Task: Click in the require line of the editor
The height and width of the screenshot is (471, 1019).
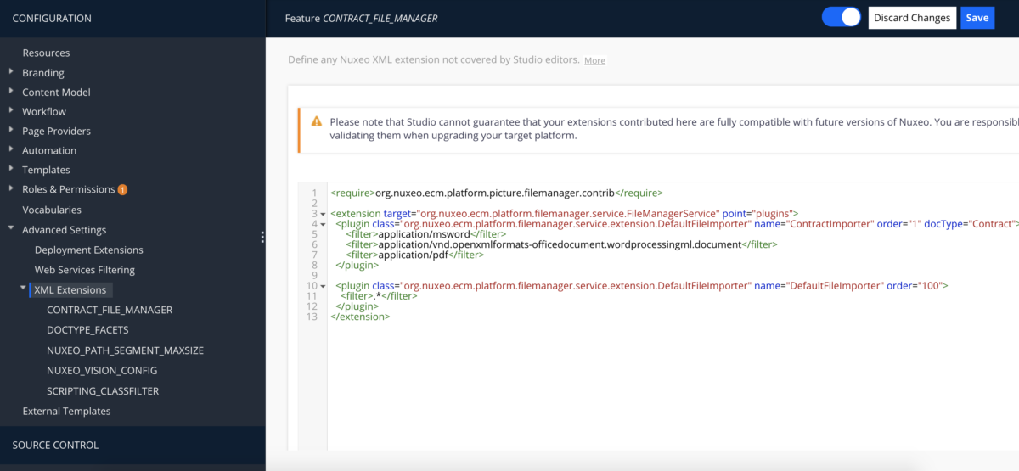Action: click(x=496, y=193)
